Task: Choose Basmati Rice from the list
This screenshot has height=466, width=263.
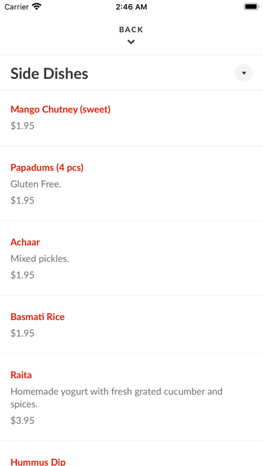Action: pyautogui.click(x=131, y=325)
